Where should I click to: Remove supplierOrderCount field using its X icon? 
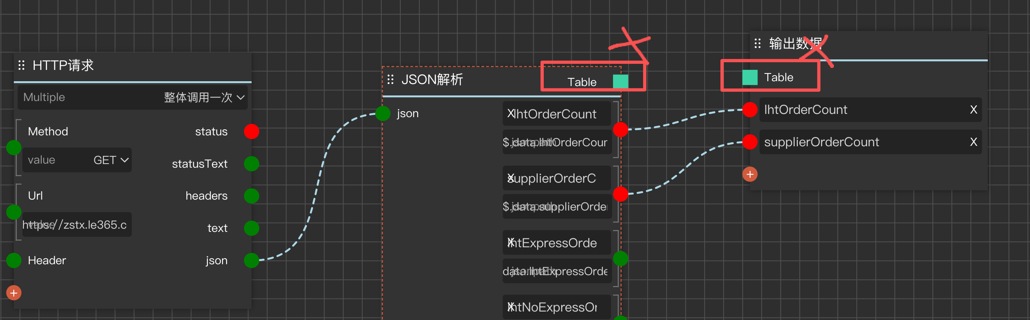pos(973,142)
